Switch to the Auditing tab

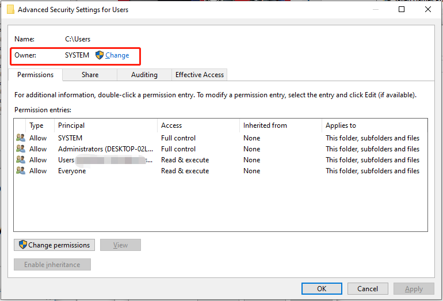(x=144, y=75)
